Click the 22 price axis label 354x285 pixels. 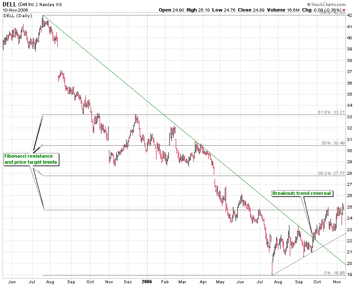(349, 241)
